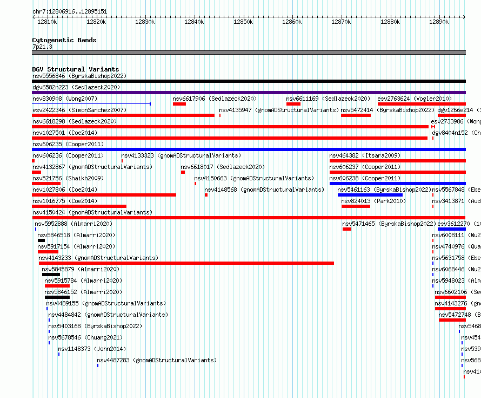
Task: Click the esv3612270 variant label
Action: click(453, 224)
